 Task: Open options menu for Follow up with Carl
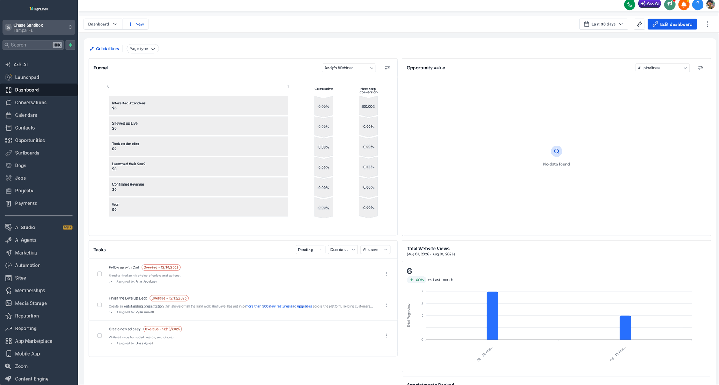click(386, 274)
